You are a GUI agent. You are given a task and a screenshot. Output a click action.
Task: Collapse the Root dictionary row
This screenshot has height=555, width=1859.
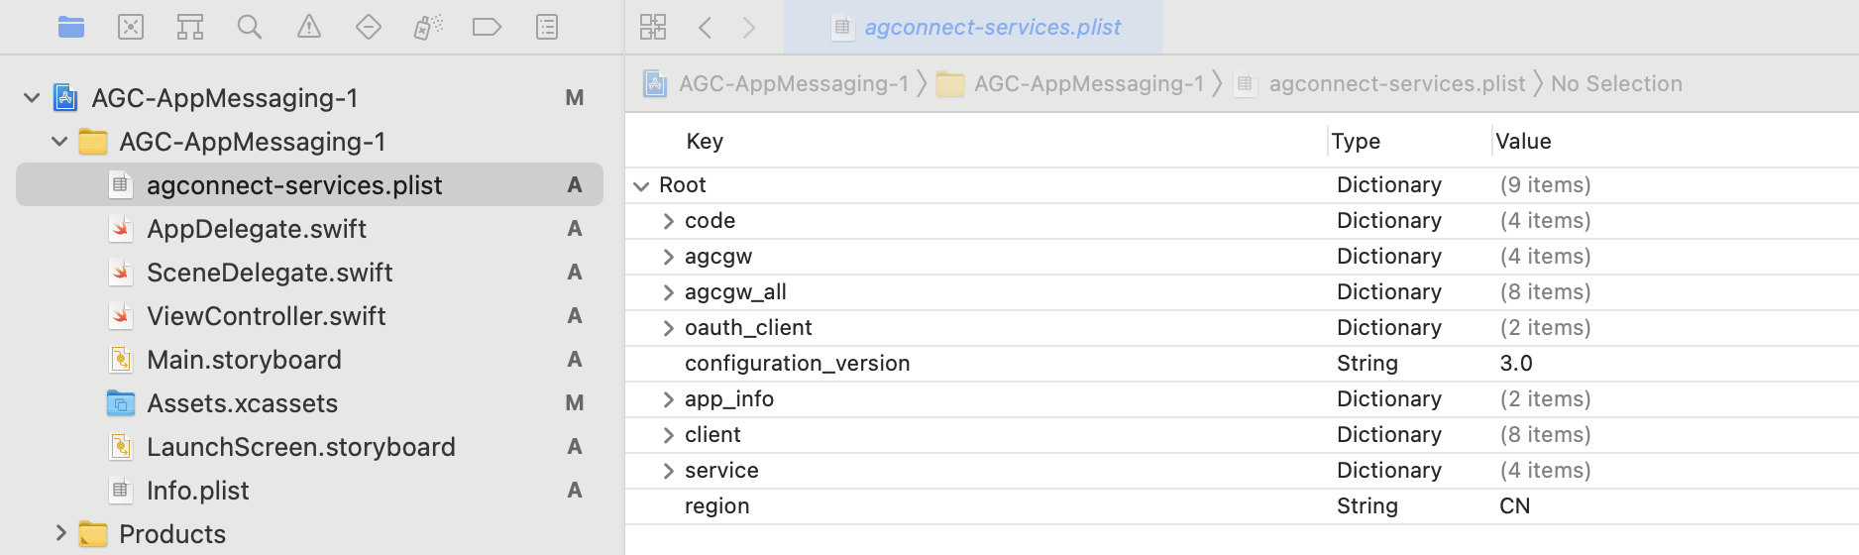641,185
